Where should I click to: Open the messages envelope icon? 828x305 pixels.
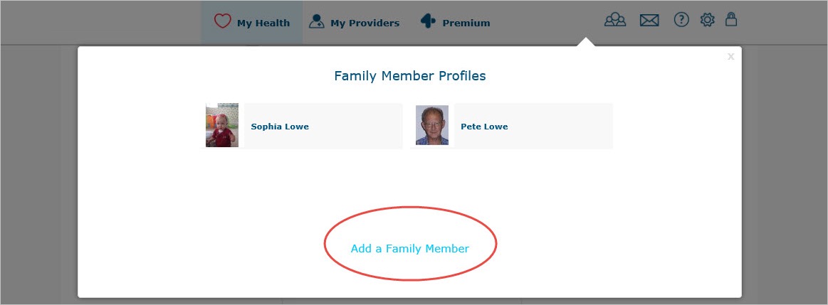point(649,20)
